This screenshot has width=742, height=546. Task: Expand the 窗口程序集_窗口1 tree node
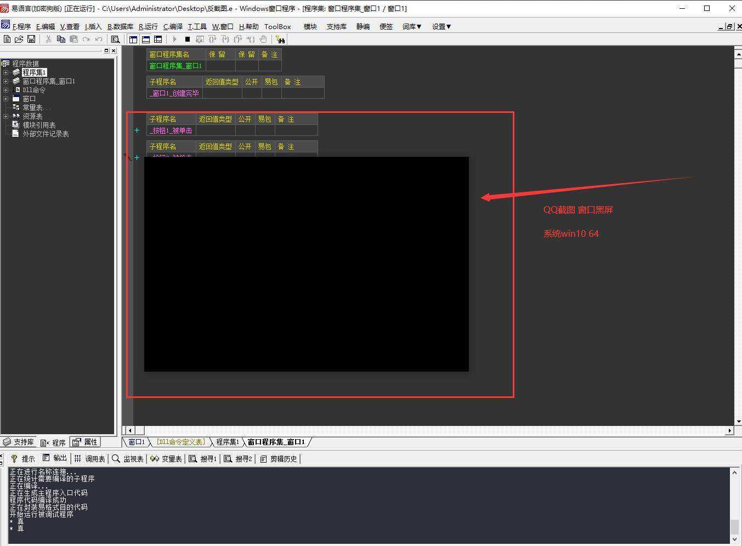coord(5,81)
